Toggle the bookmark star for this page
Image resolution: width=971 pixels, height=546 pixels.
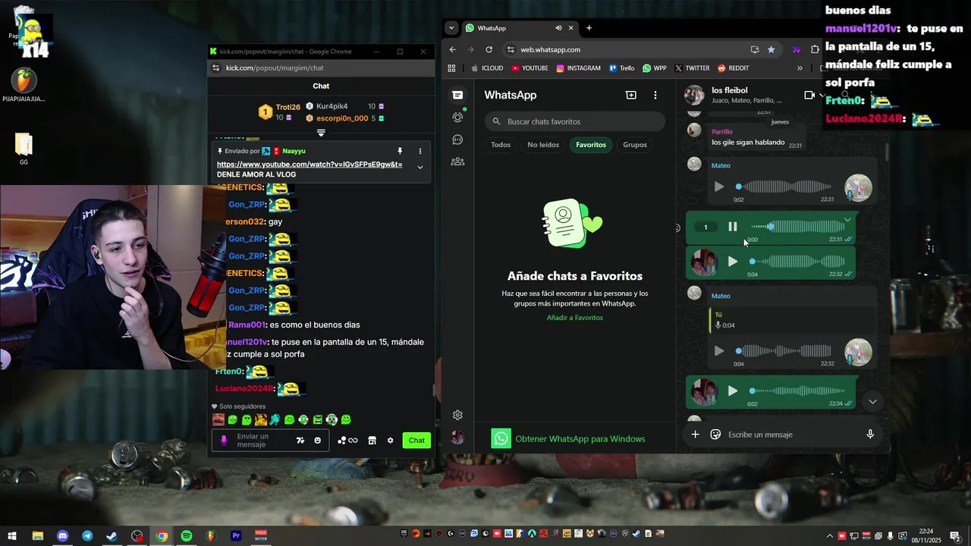click(771, 49)
